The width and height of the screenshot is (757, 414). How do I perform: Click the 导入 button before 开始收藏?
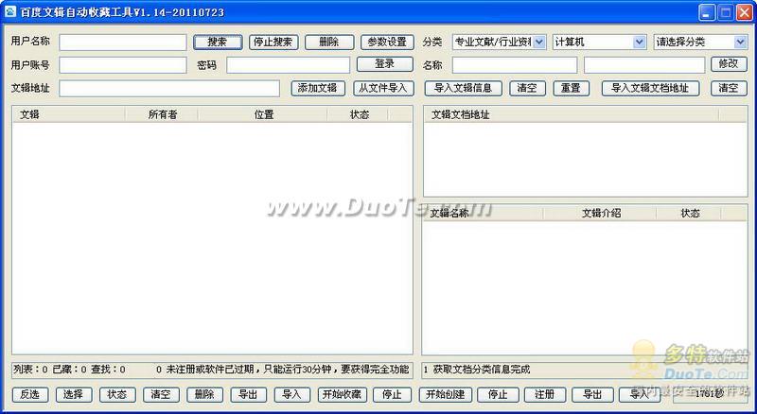(292, 394)
